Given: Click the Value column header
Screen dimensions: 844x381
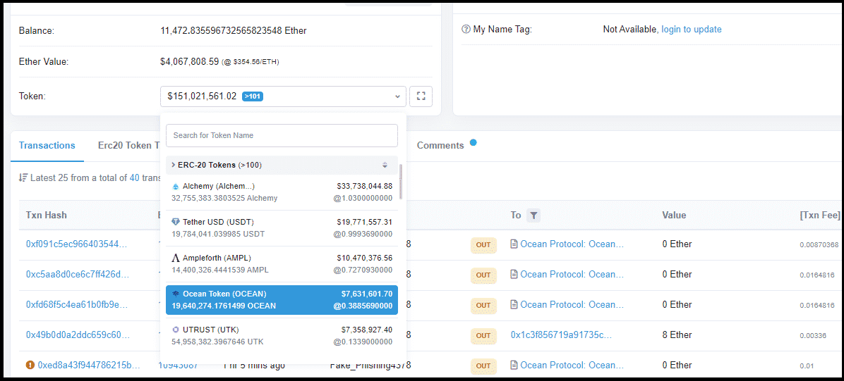Looking at the screenshot, I should tap(674, 215).
